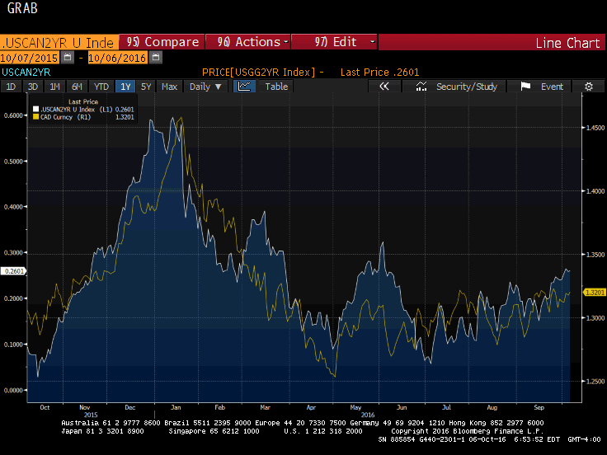The width and height of the screenshot is (607, 455).
Task: Select the 1Y time range
Action: (x=125, y=87)
